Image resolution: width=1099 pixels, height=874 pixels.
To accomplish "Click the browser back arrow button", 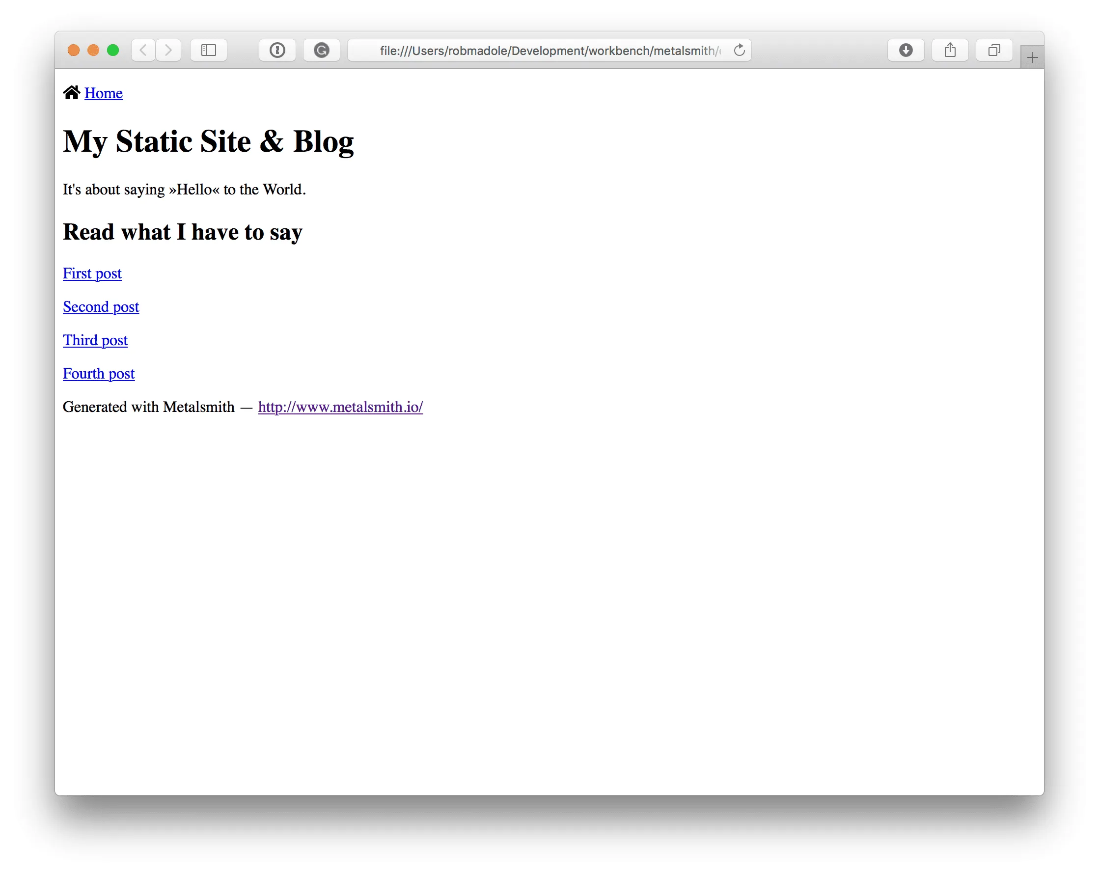I will 143,50.
